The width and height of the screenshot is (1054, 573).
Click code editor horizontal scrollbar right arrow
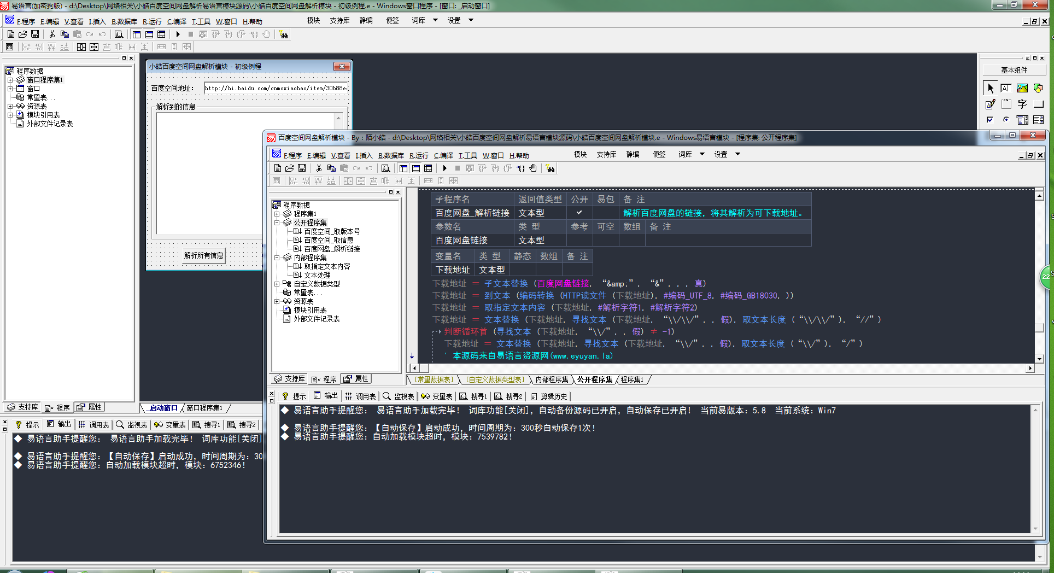(1030, 368)
